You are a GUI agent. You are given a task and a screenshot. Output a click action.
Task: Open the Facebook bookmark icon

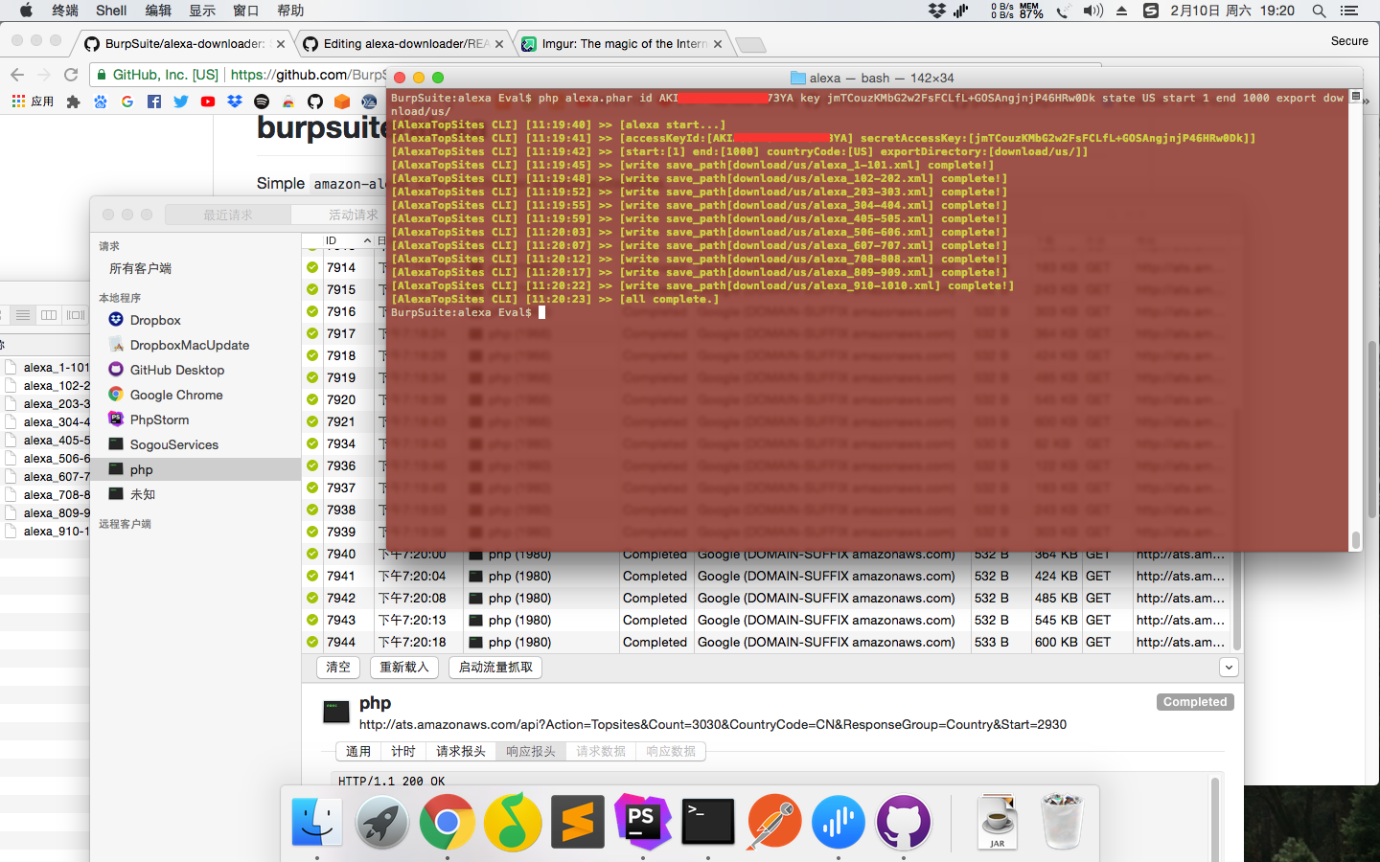tap(154, 102)
